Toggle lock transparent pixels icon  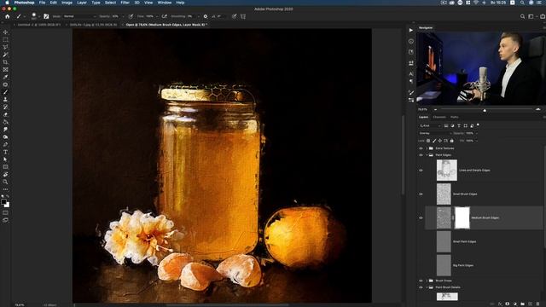tap(428, 141)
